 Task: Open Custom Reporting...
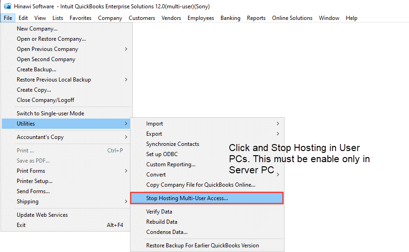pyautogui.click(x=207, y=164)
